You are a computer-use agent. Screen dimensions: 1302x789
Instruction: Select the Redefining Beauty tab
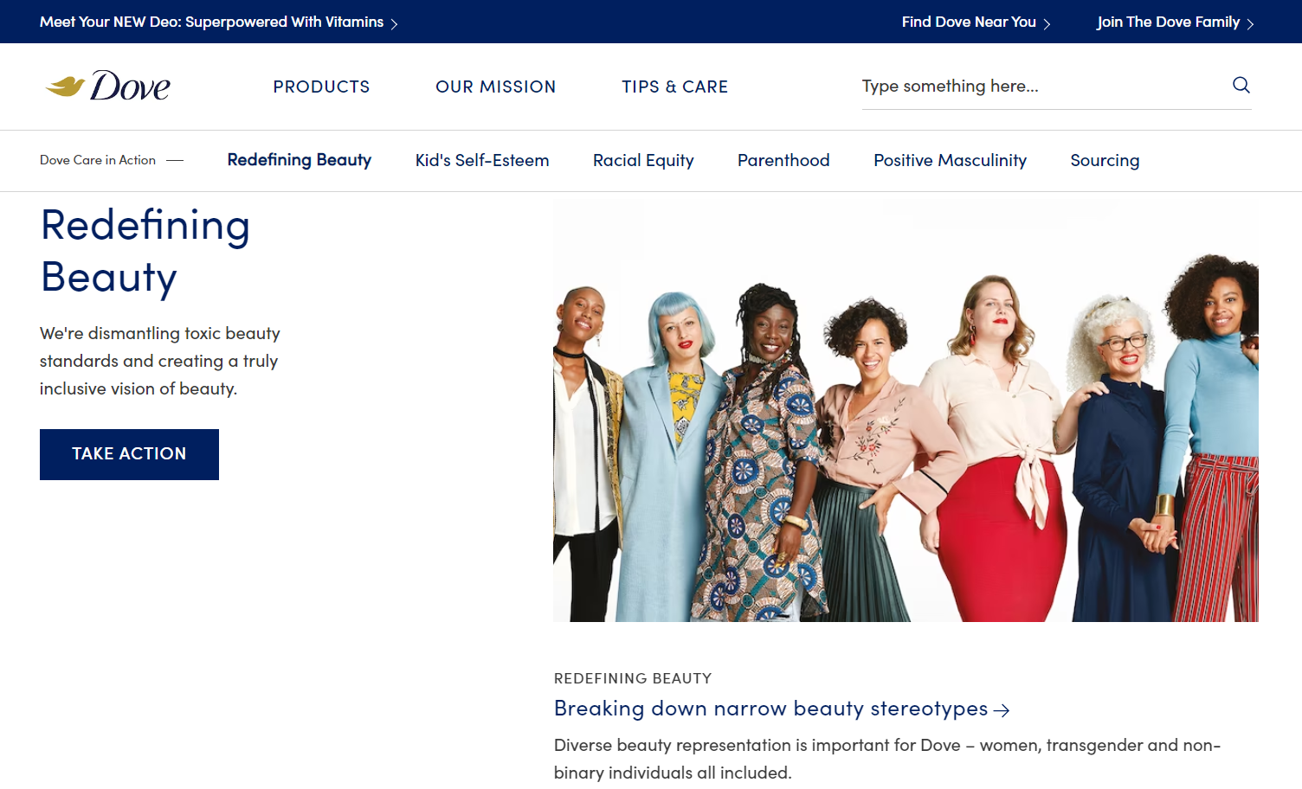point(300,160)
